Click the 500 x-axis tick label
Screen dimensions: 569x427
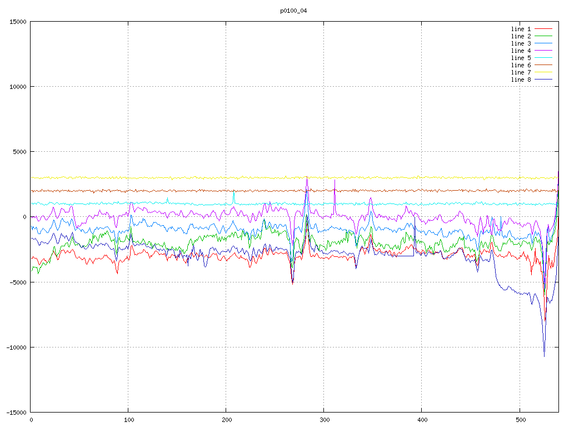(x=520, y=419)
